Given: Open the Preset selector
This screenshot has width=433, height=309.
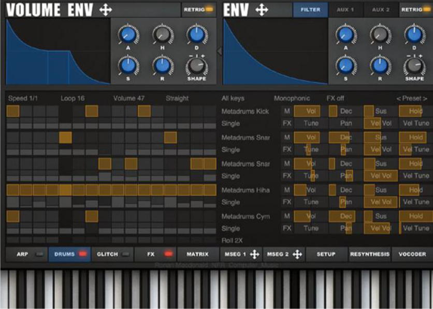Looking at the screenshot, I should 412,98.
